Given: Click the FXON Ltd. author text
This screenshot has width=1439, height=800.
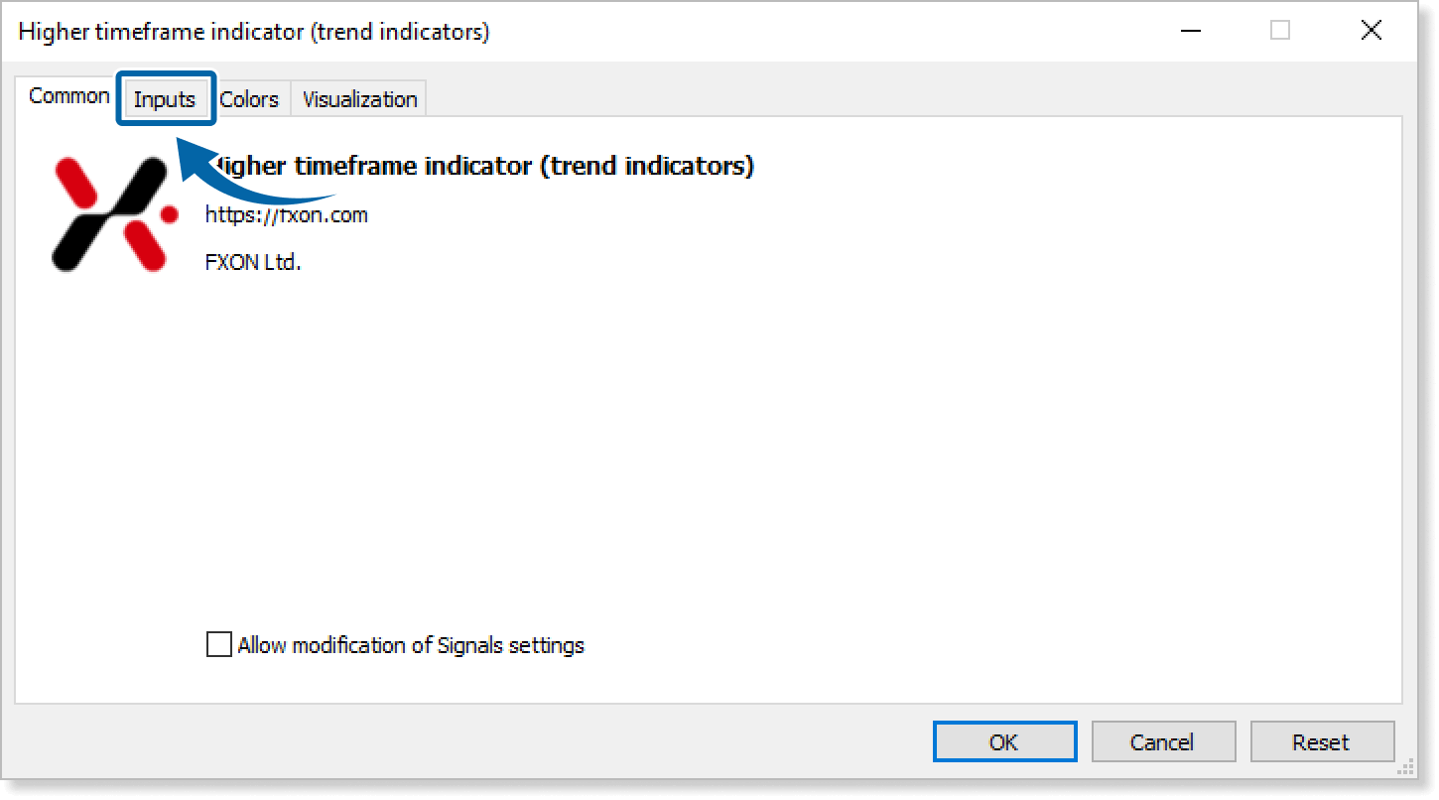Looking at the screenshot, I should pyautogui.click(x=252, y=263).
